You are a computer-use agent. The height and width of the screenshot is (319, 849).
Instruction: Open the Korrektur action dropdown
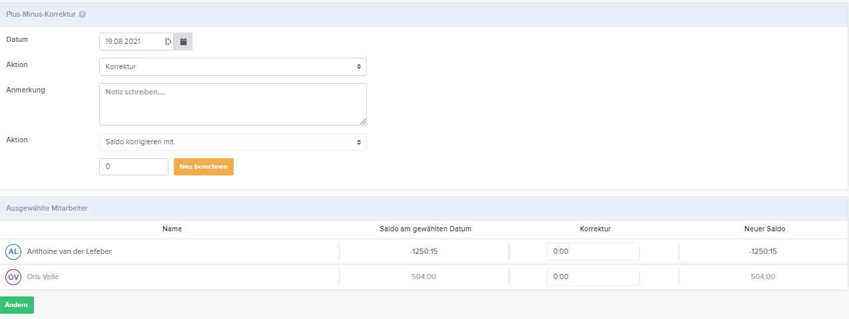pyautogui.click(x=233, y=66)
